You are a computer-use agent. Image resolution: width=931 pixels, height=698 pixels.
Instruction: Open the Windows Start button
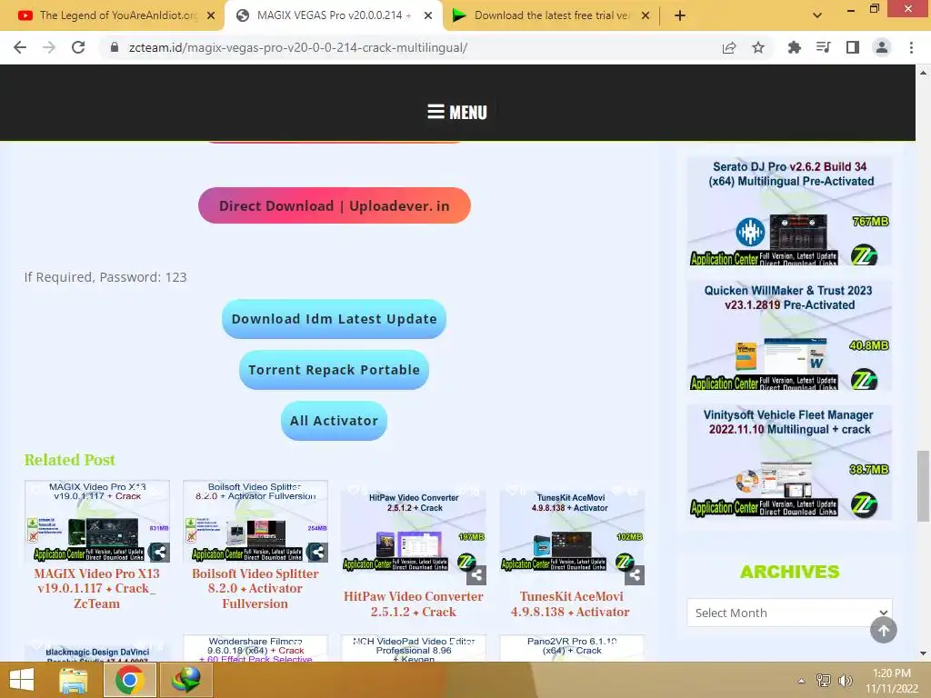pos(22,680)
